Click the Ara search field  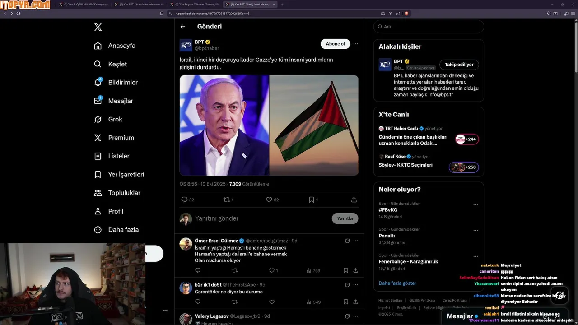pyautogui.click(x=429, y=27)
